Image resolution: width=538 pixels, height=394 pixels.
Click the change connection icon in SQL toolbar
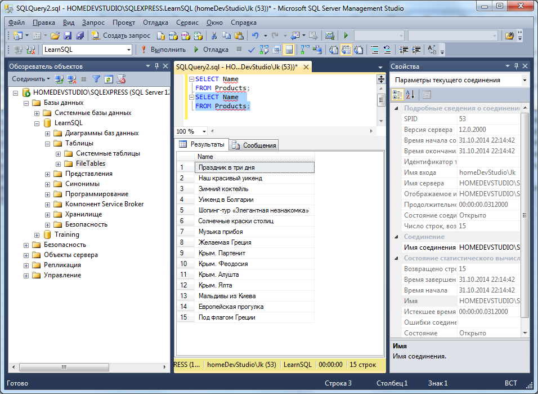(x=30, y=50)
